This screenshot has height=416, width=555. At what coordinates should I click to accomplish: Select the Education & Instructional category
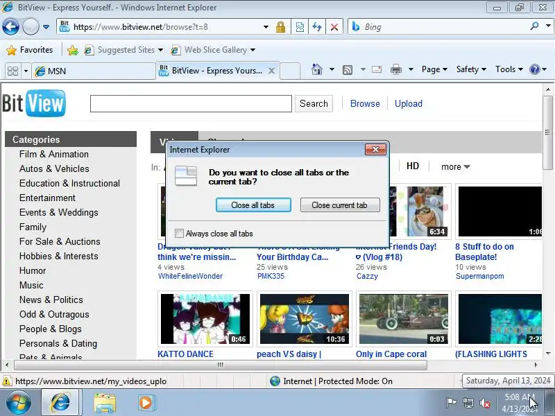[70, 183]
